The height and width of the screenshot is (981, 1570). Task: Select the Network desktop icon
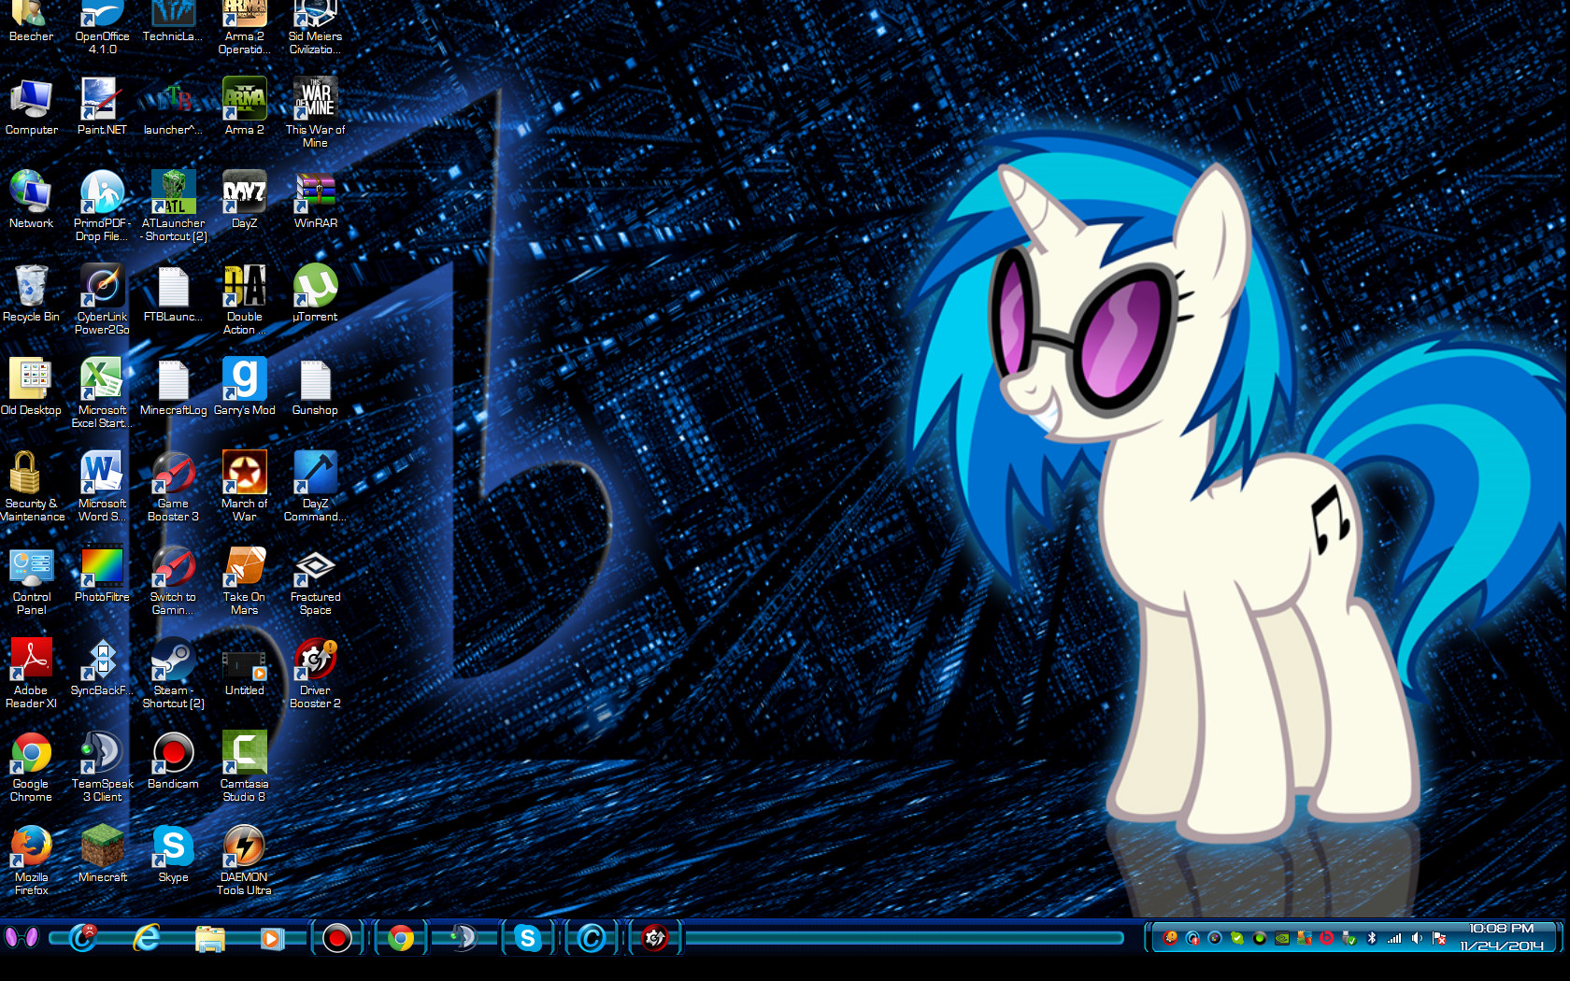click(31, 200)
